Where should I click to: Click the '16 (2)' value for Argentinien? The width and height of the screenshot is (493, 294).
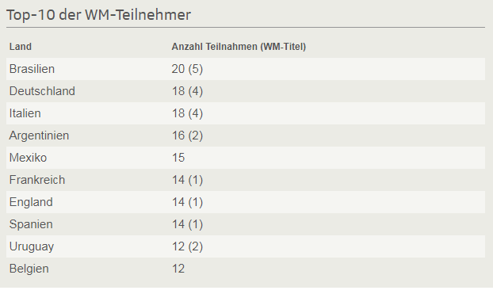(187, 136)
